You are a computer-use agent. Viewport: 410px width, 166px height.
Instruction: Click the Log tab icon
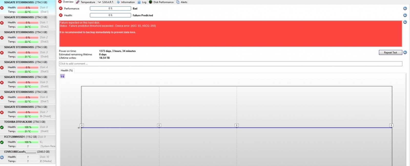click(139, 2)
